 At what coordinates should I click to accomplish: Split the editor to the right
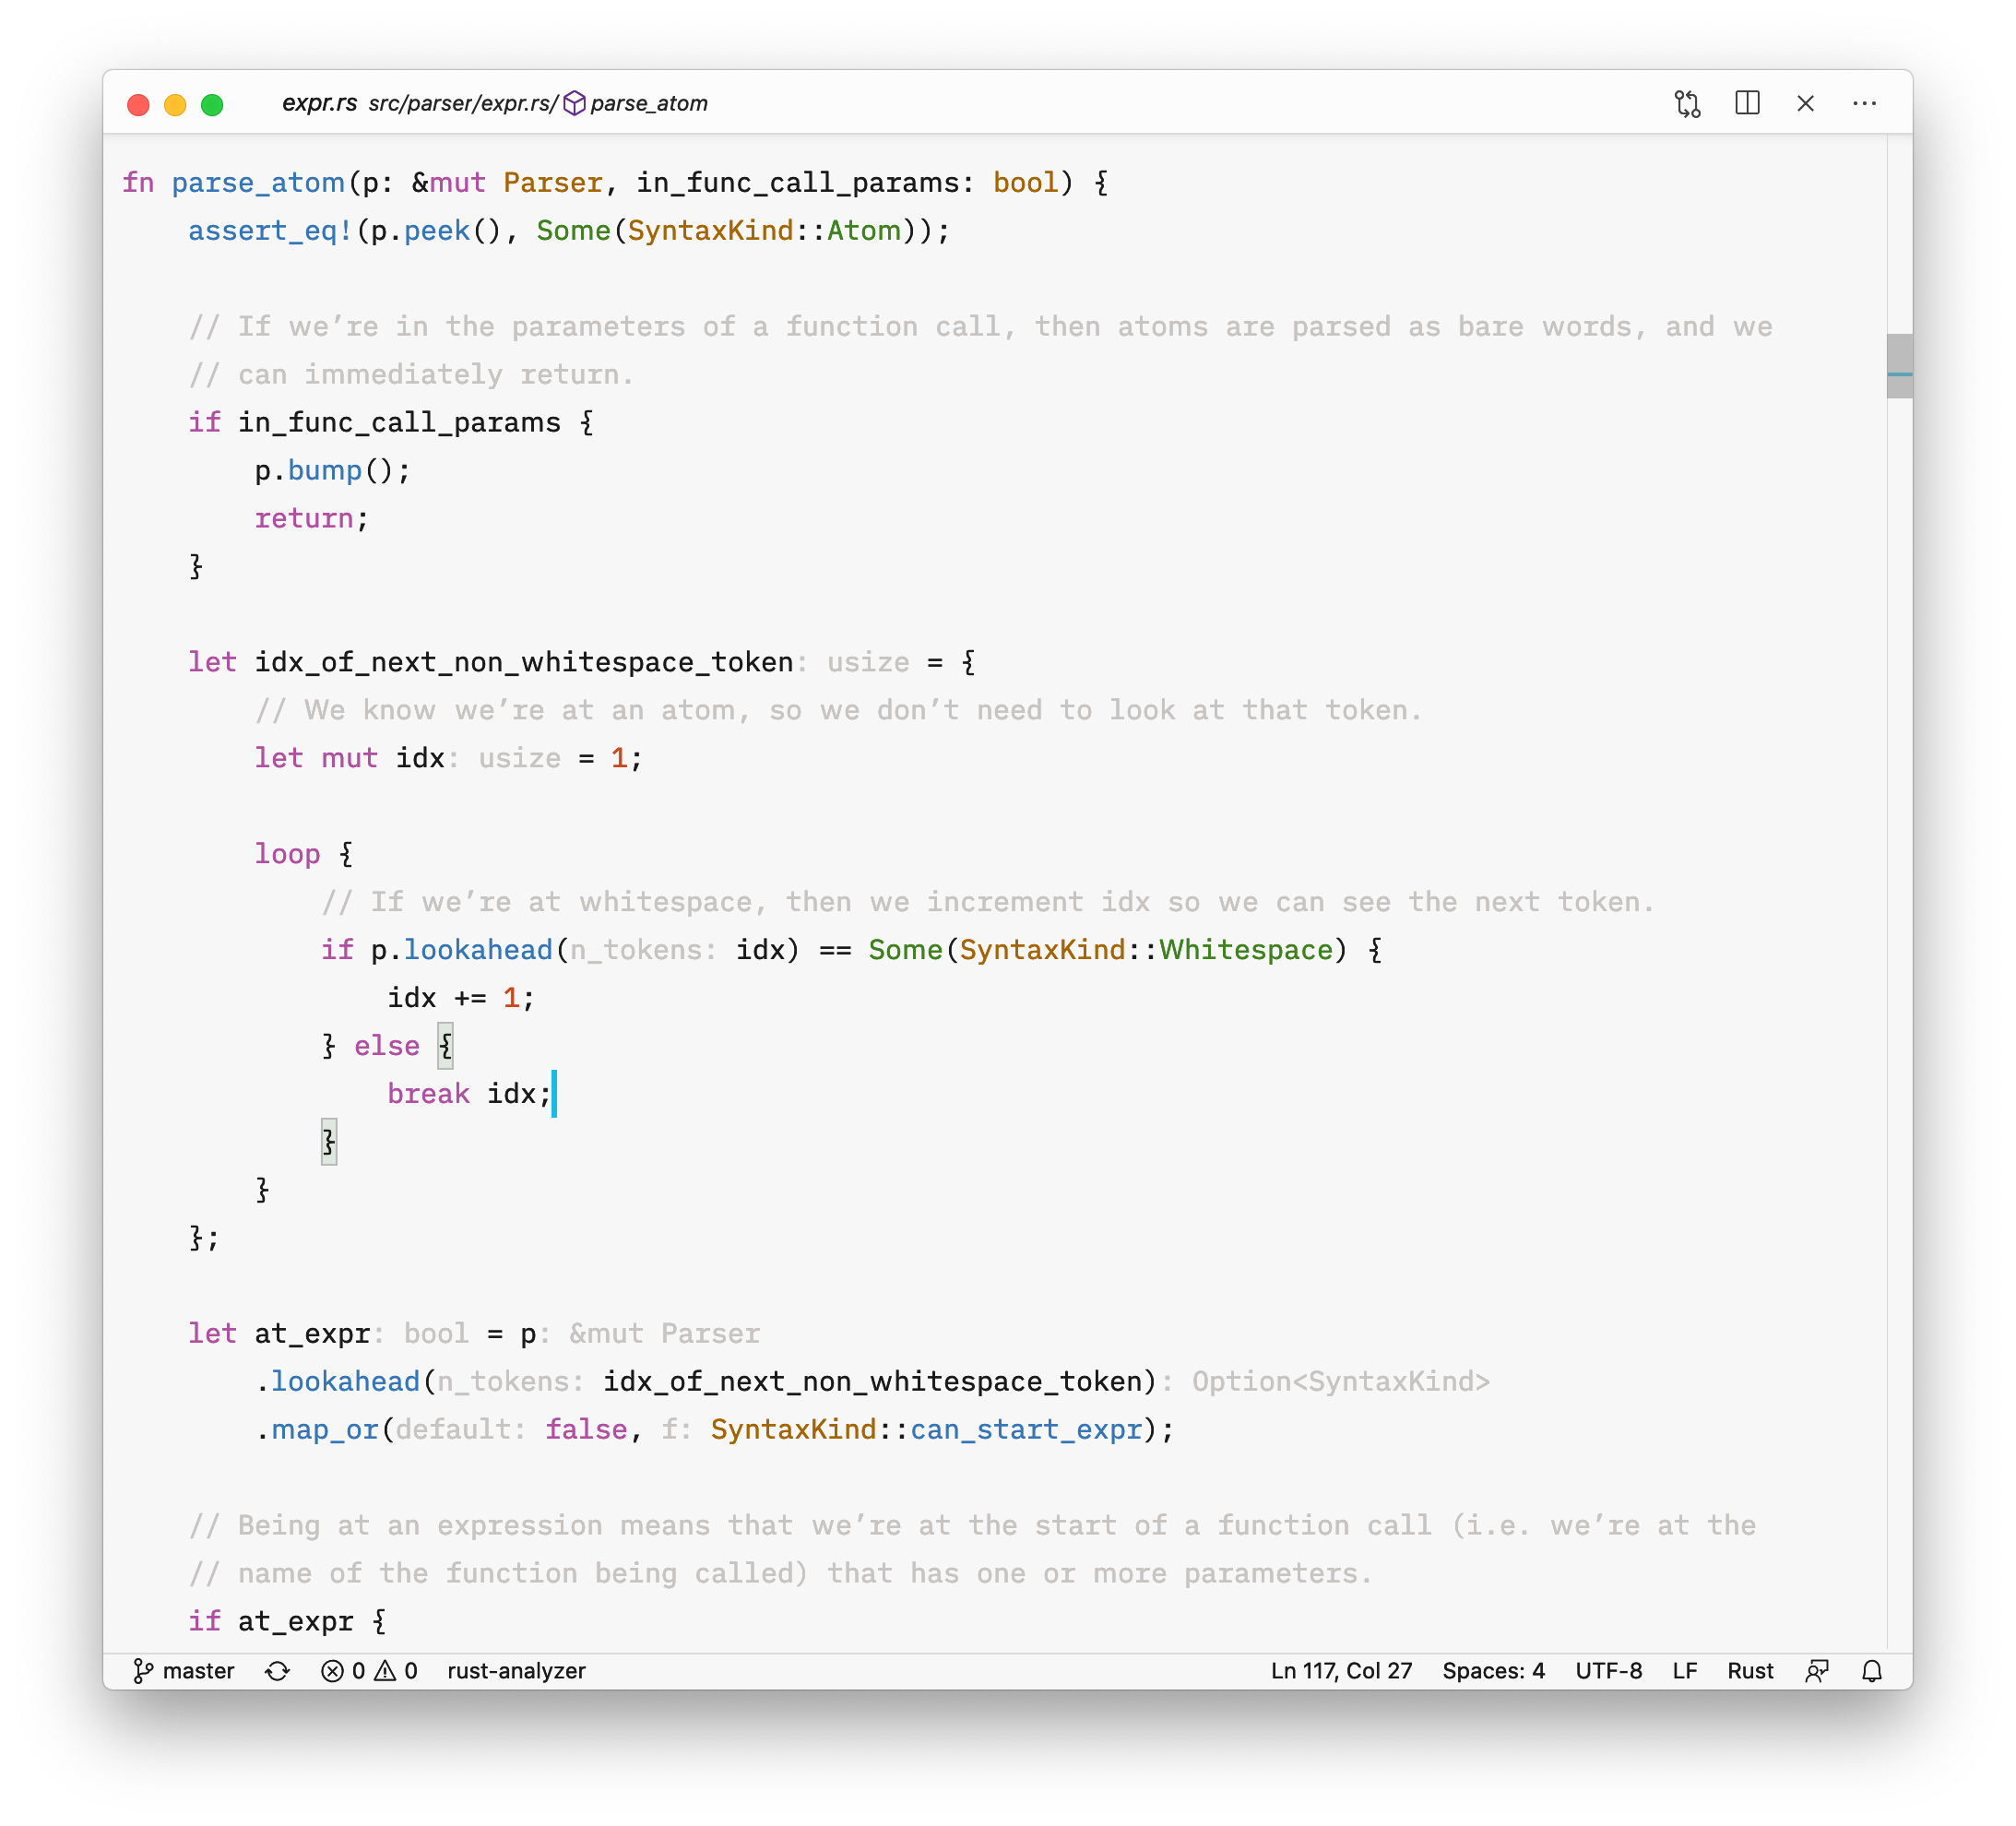tap(1747, 103)
